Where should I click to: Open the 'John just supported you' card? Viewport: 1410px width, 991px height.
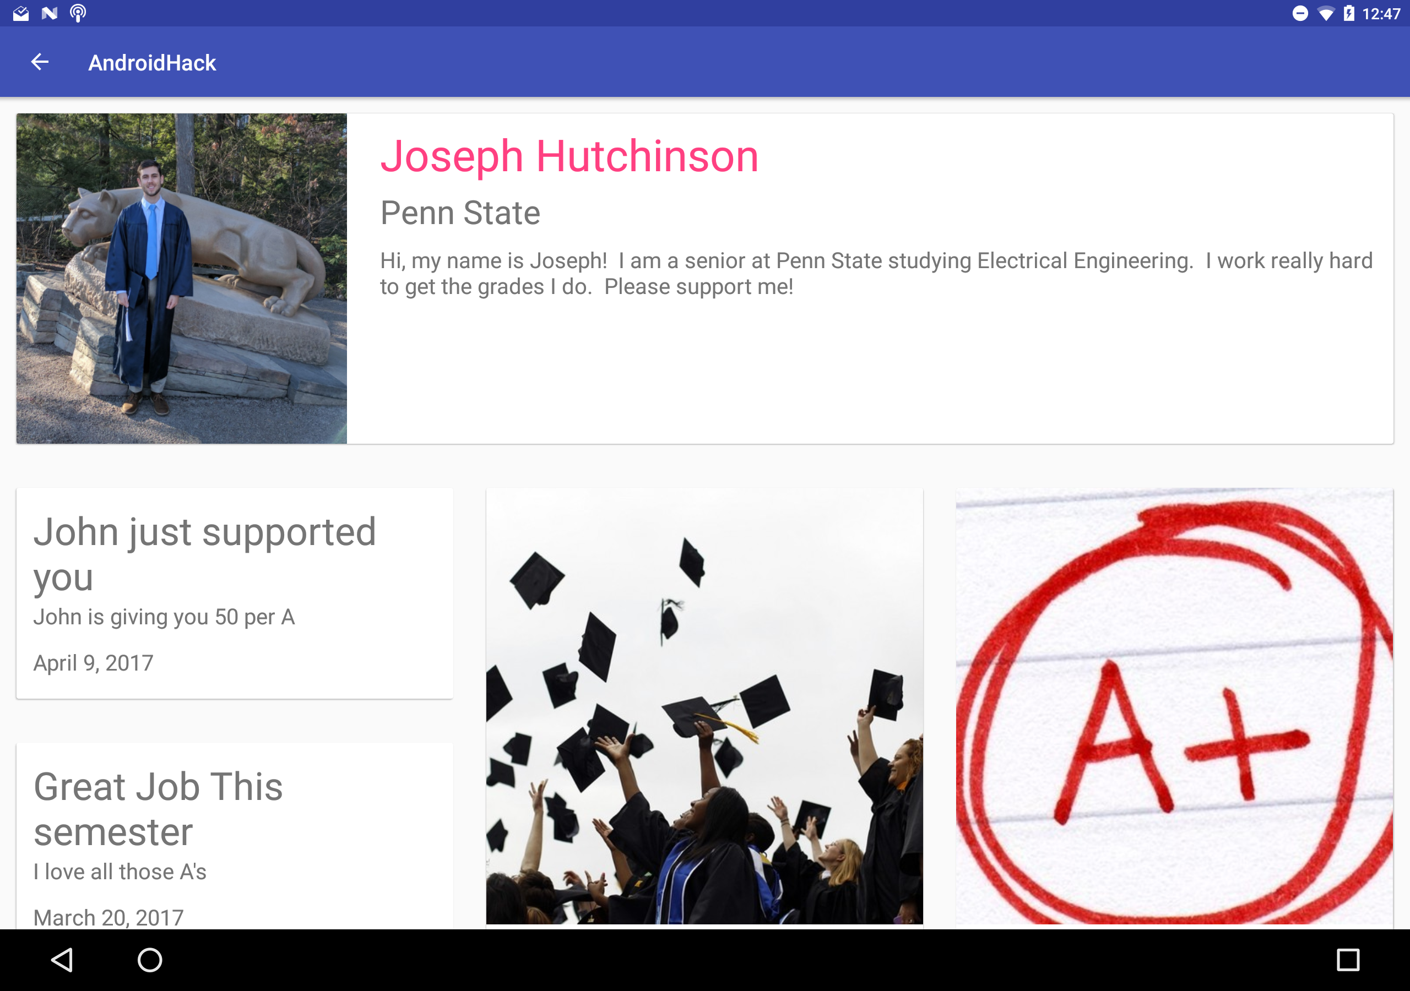pos(235,593)
